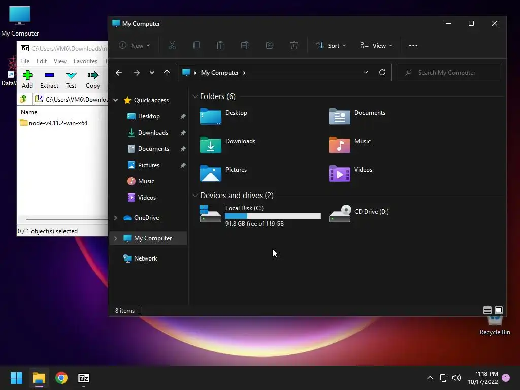The width and height of the screenshot is (520, 390).
Task: Select Desktop in Quick access sidebar
Action: point(149,116)
